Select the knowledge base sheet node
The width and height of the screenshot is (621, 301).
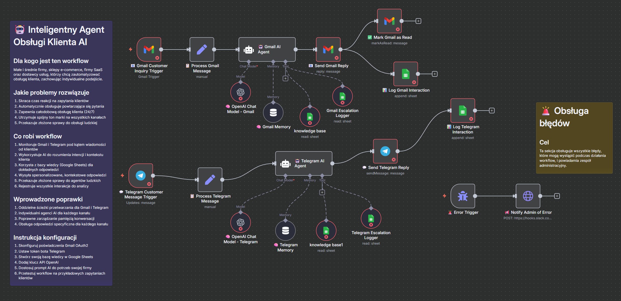coord(310,117)
